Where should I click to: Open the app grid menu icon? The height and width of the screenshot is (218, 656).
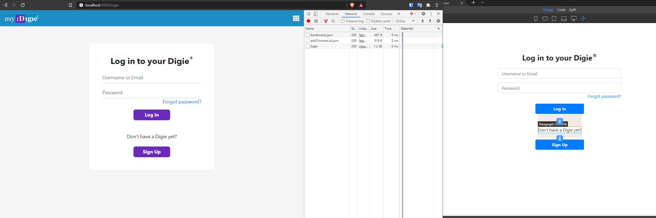pos(296,18)
